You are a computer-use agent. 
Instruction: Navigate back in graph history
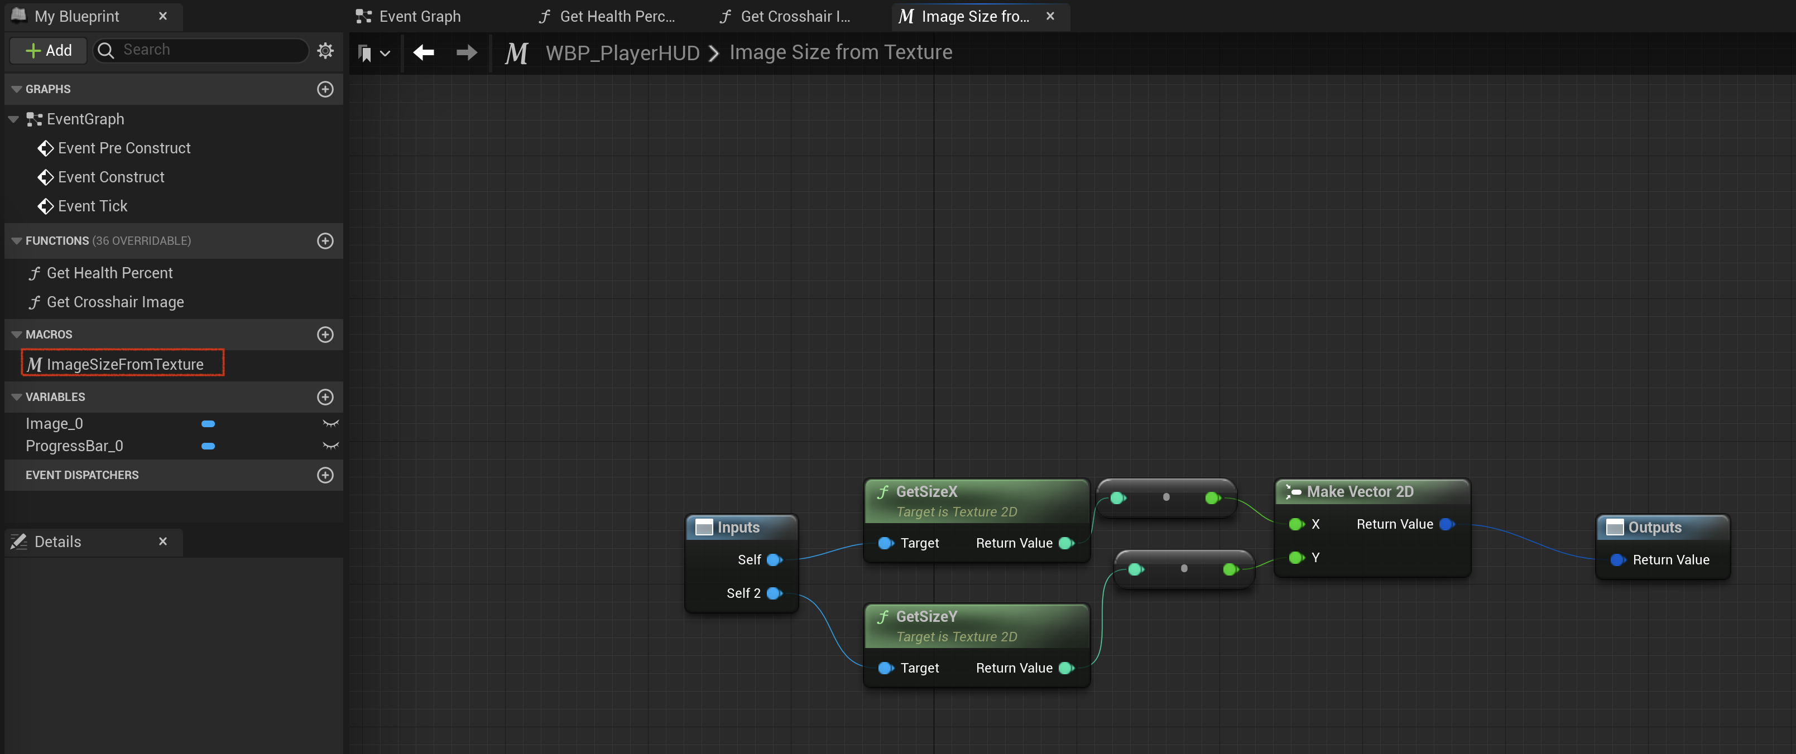click(423, 52)
